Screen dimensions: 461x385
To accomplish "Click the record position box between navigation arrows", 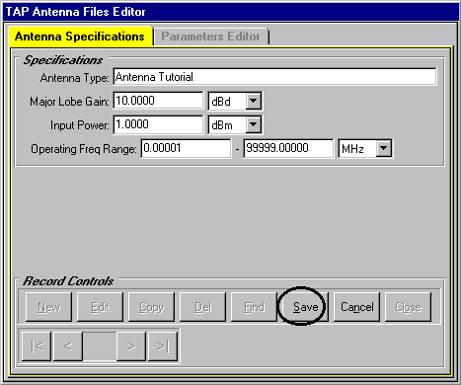I will point(100,346).
